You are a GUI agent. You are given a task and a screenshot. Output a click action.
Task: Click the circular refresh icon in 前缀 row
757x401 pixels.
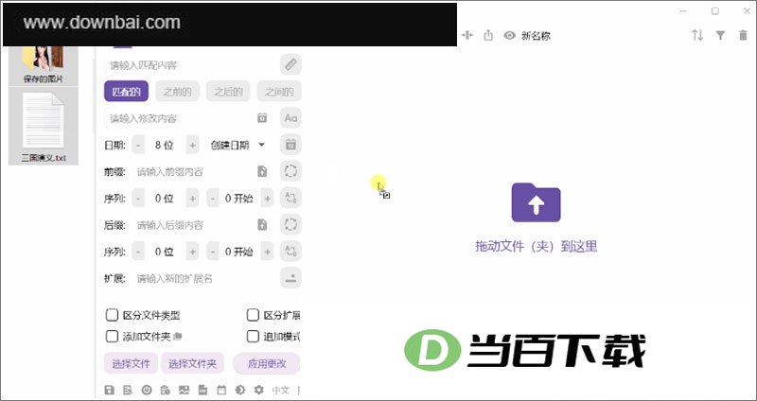pos(290,171)
